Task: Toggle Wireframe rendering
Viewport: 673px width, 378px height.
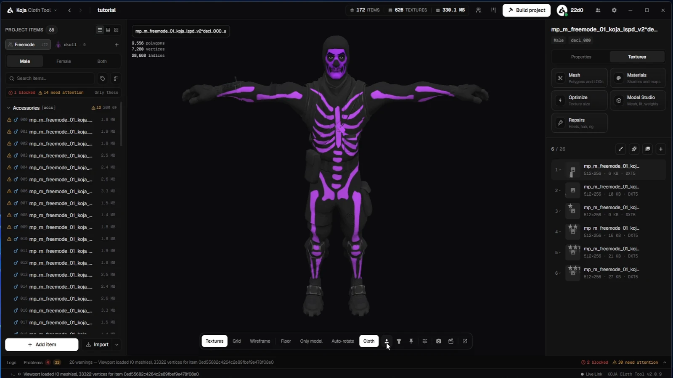Action: point(260,341)
